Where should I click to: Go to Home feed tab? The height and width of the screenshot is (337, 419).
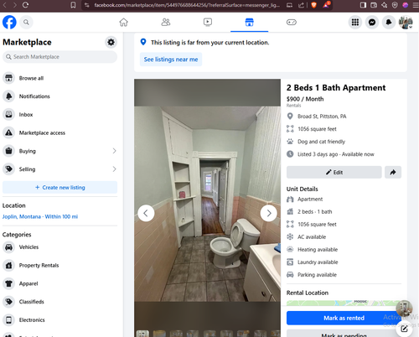click(123, 22)
